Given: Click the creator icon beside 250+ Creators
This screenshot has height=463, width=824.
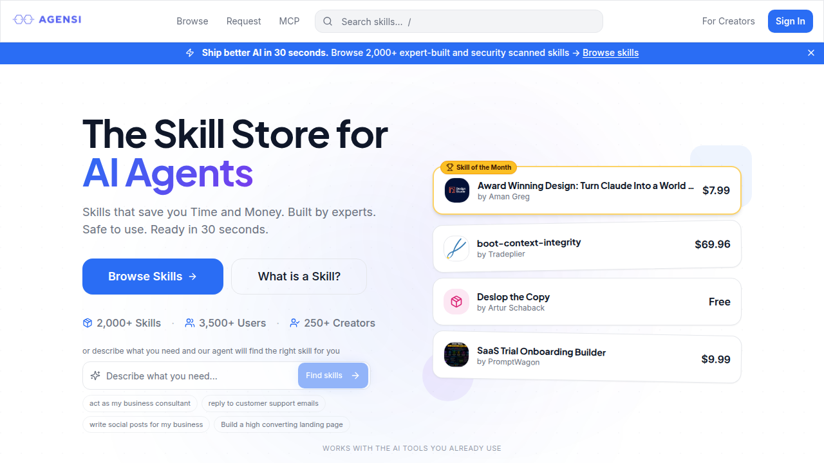Looking at the screenshot, I should pyautogui.click(x=295, y=323).
